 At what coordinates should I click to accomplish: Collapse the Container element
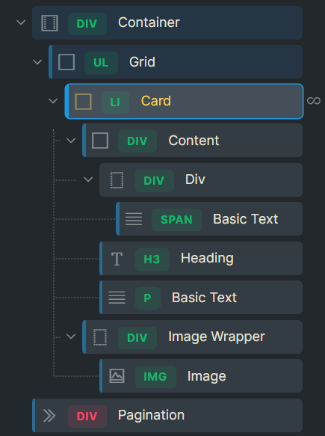coord(21,22)
